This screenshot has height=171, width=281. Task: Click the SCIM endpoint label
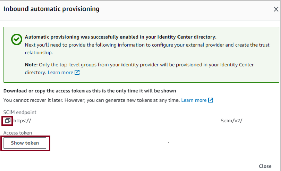click(x=20, y=112)
